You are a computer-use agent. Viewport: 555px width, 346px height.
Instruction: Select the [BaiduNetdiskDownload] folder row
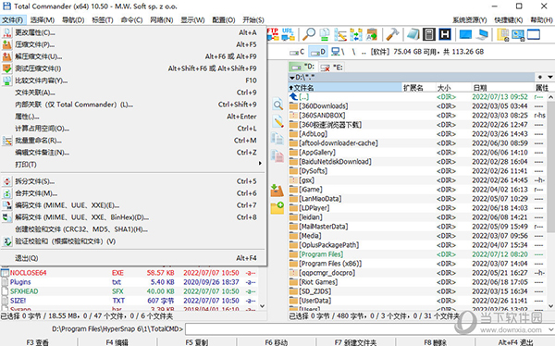(x=416, y=162)
